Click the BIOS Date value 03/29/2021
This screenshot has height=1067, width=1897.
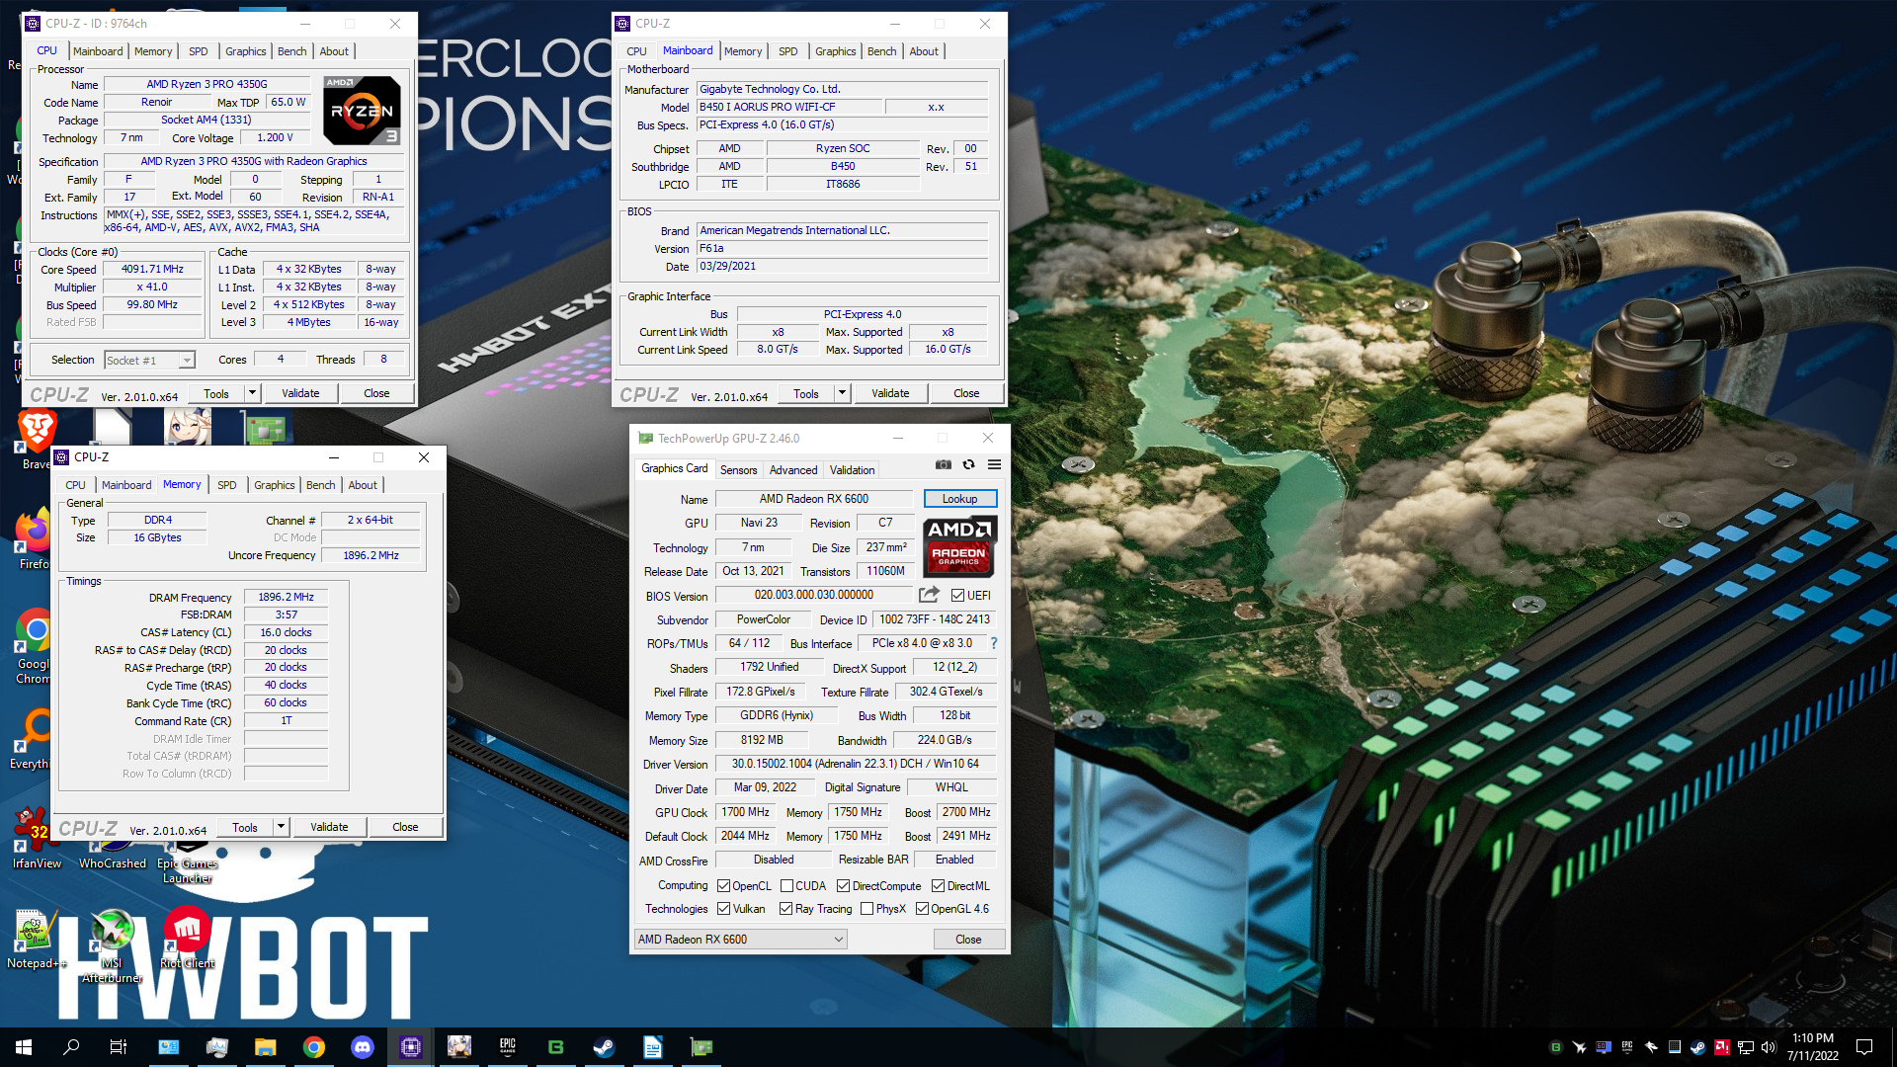[x=842, y=266]
